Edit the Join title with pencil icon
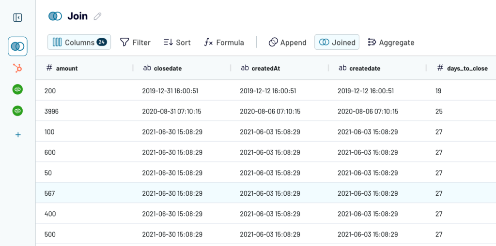This screenshot has height=246, width=496. pos(98,16)
